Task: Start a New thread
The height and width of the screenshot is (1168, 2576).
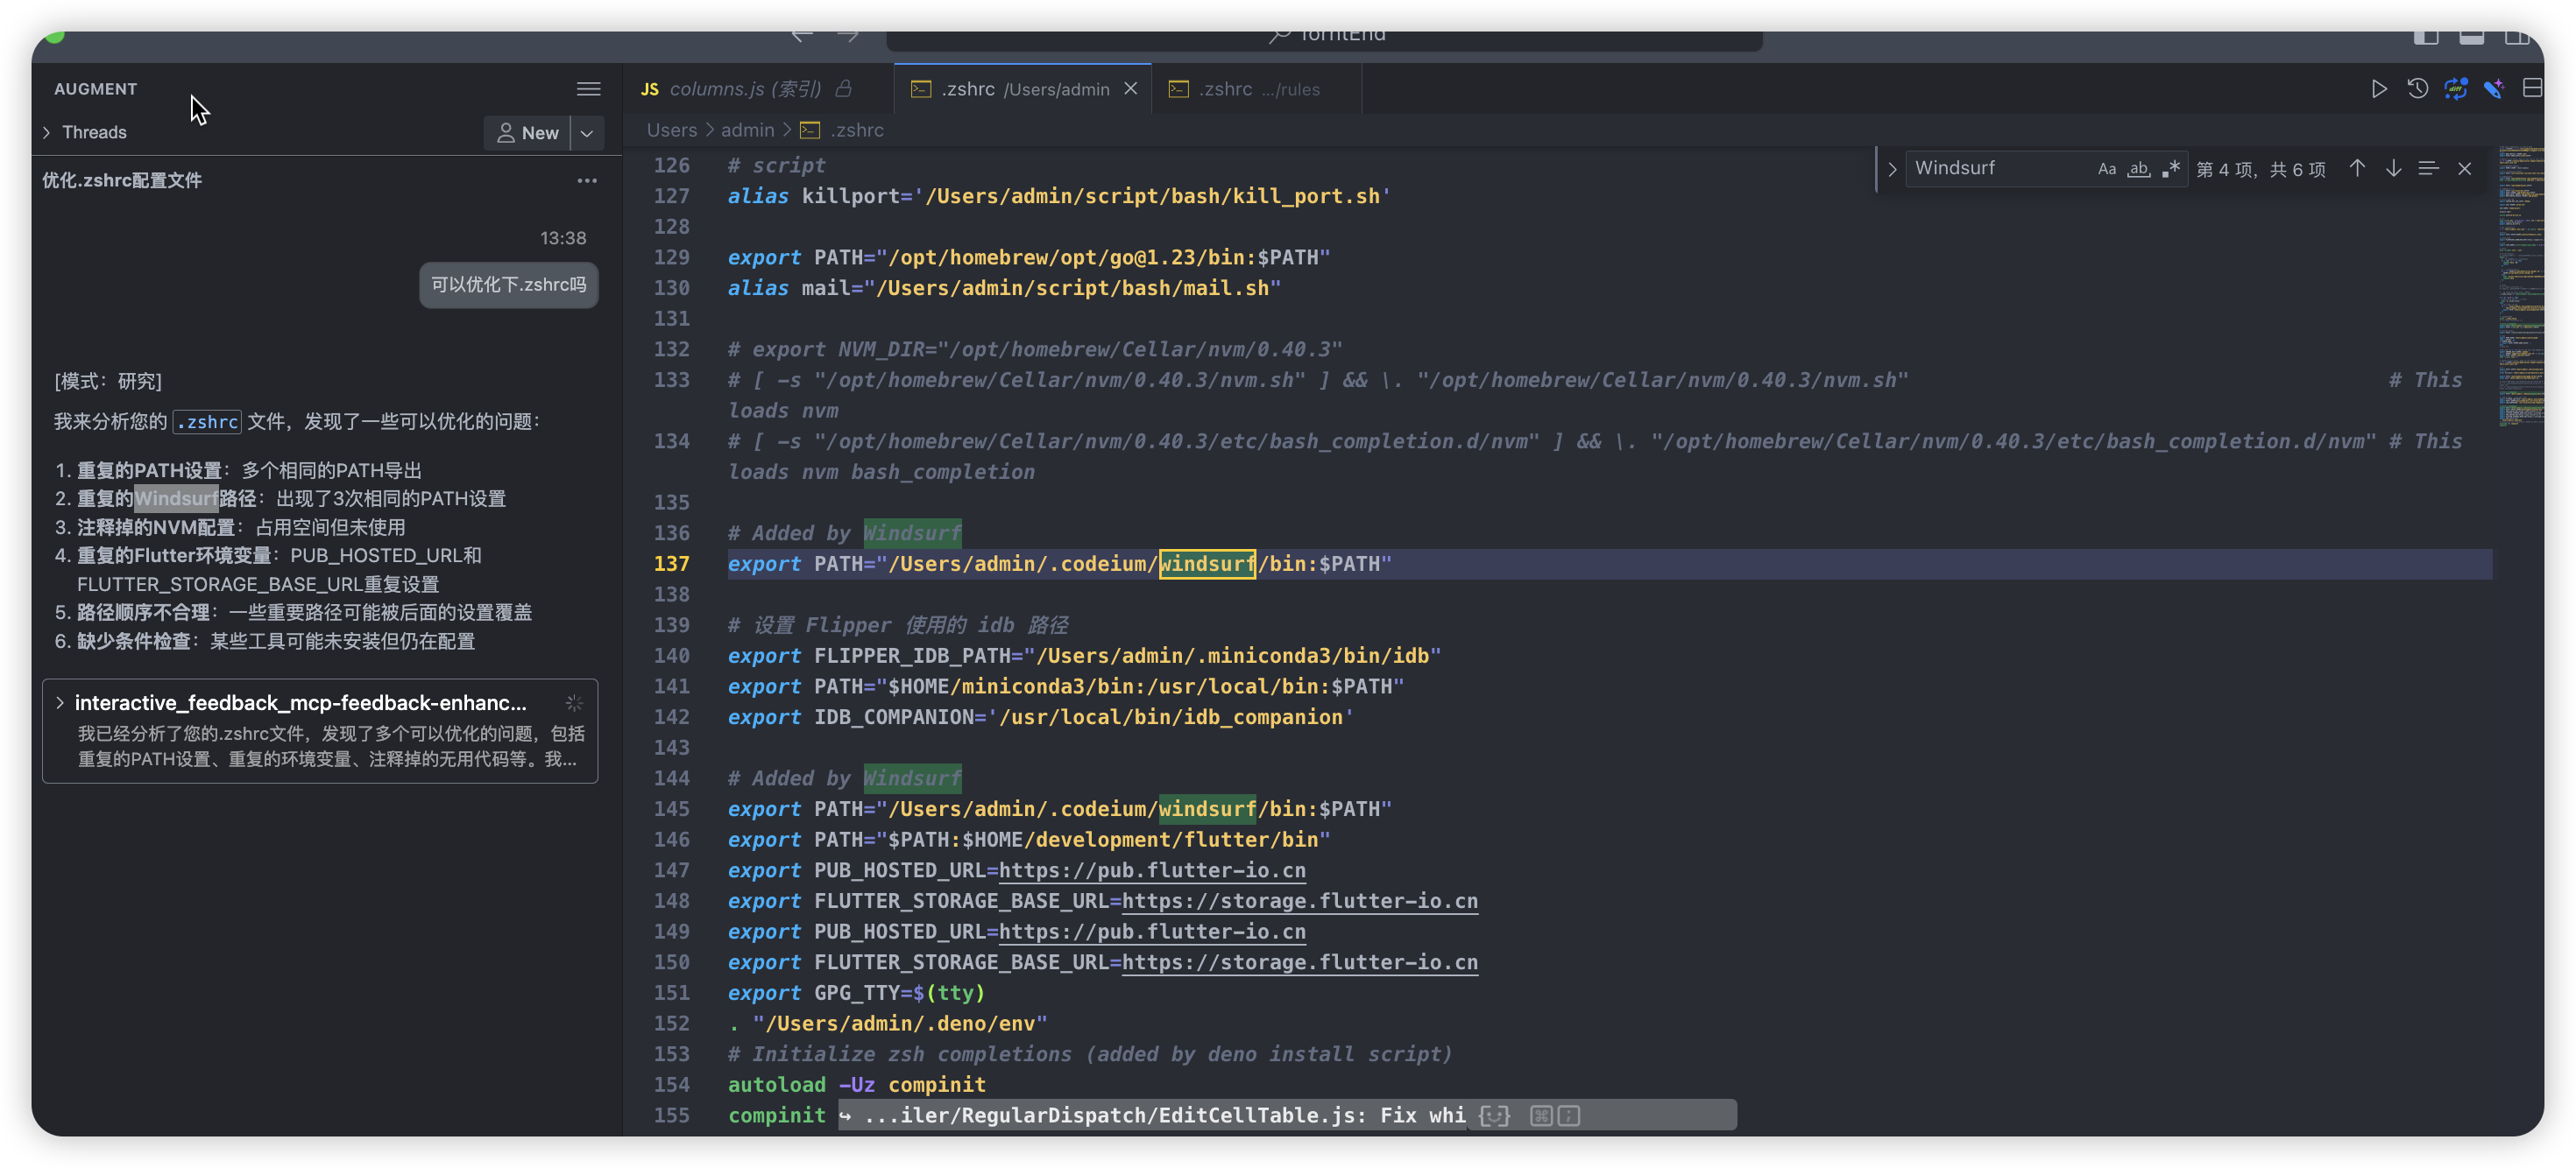Action: (527, 133)
